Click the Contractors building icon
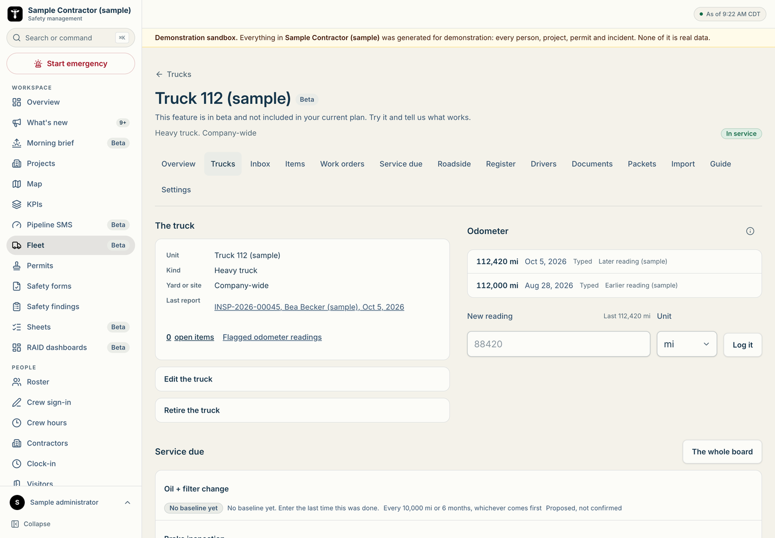 (17, 443)
